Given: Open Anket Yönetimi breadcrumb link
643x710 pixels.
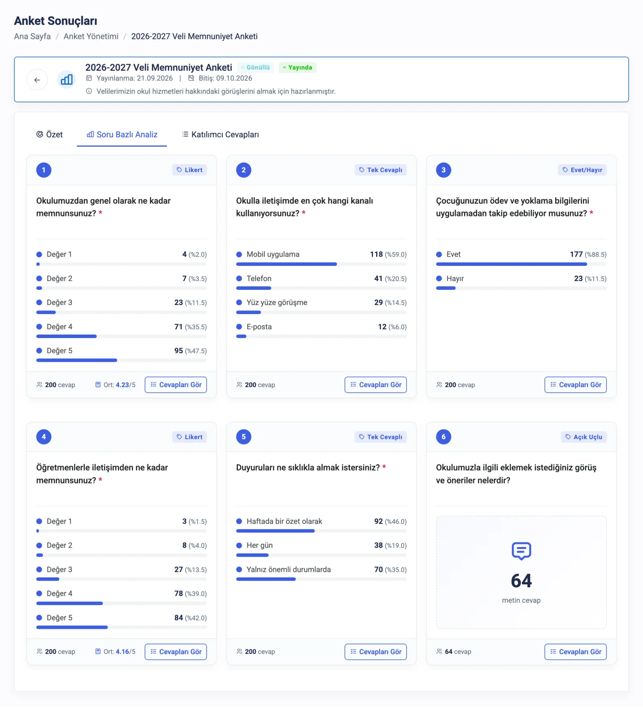Looking at the screenshot, I should pos(91,36).
